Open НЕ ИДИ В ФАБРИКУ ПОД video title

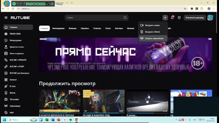[96, 115]
